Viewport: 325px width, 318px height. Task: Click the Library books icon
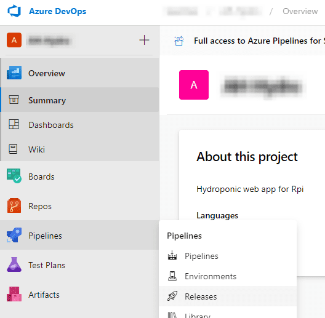pos(172,315)
